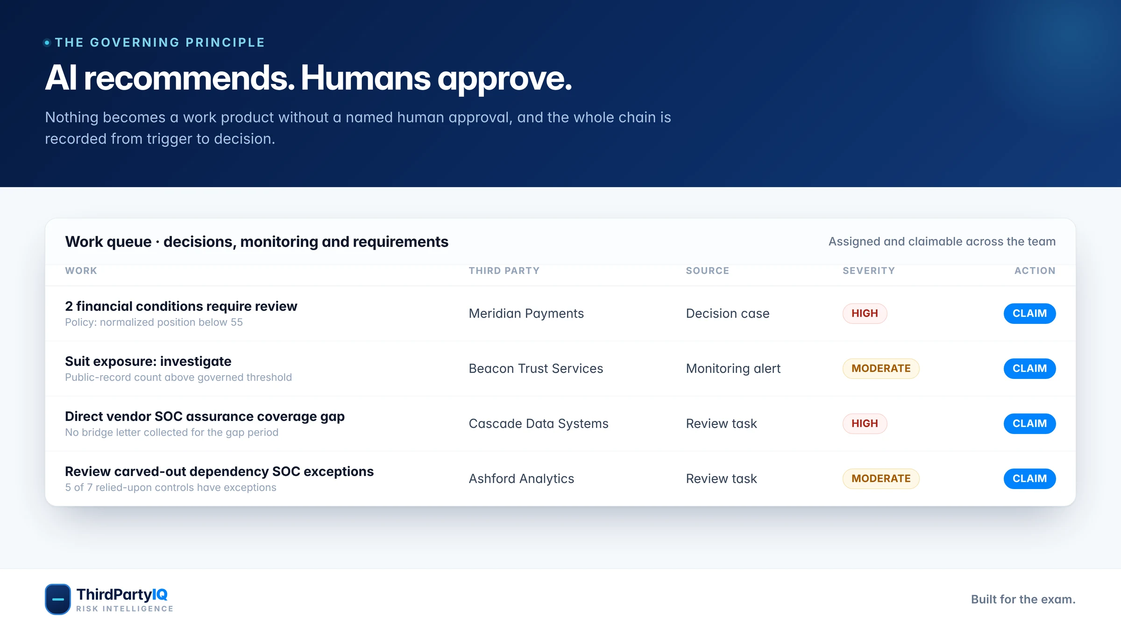
Task: Click 'Assigned and claimable across the team' note
Action: click(x=942, y=242)
